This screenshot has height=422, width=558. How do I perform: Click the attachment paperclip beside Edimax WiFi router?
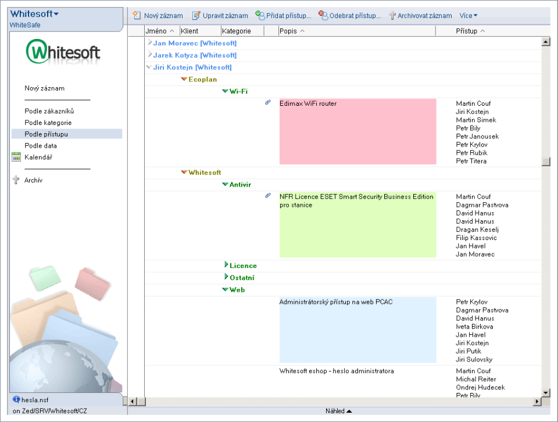coord(268,102)
